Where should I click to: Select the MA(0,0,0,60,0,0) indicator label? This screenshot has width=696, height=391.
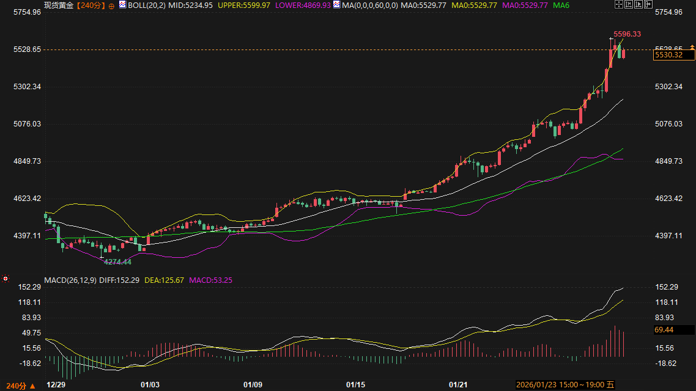[369, 5]
